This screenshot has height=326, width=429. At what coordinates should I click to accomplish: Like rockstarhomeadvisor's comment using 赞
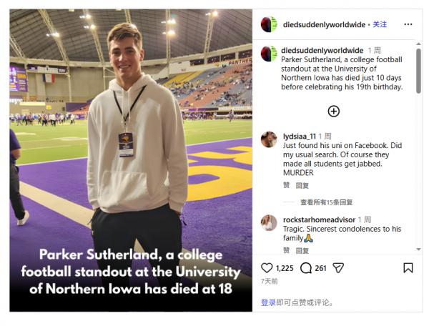286,251
